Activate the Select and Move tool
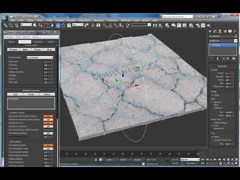This screenshot has height=180, width=240. pyautogui.click(x=57, y=25)
